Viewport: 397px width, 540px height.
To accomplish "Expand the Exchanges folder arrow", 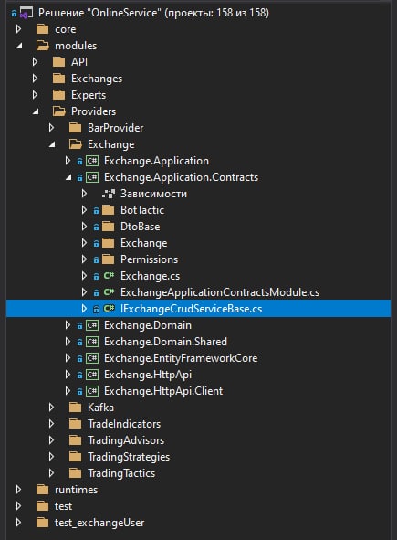I will point(35,79).
